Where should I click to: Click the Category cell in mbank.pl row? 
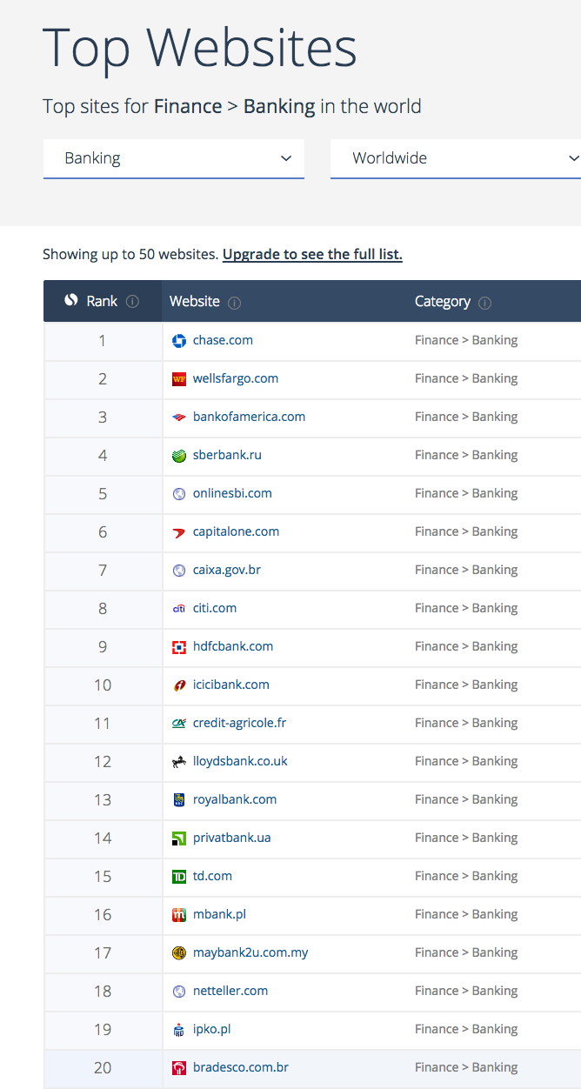point(466,914)
